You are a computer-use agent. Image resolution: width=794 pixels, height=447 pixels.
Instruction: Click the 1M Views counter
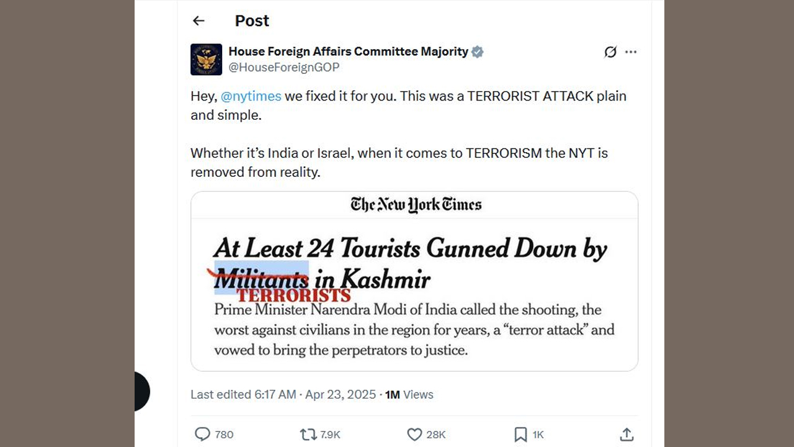pos(409,394)
